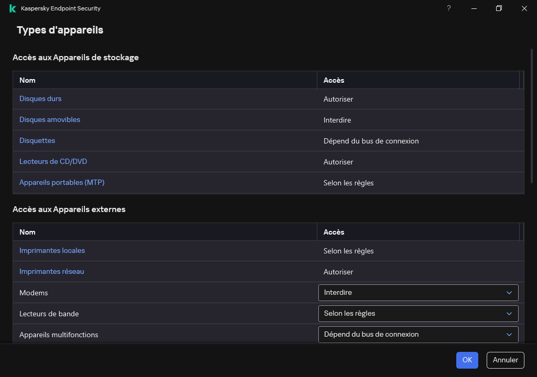Select the Disques amovibles link
Screen dimensions: 537x377
(x=49, y=119)
